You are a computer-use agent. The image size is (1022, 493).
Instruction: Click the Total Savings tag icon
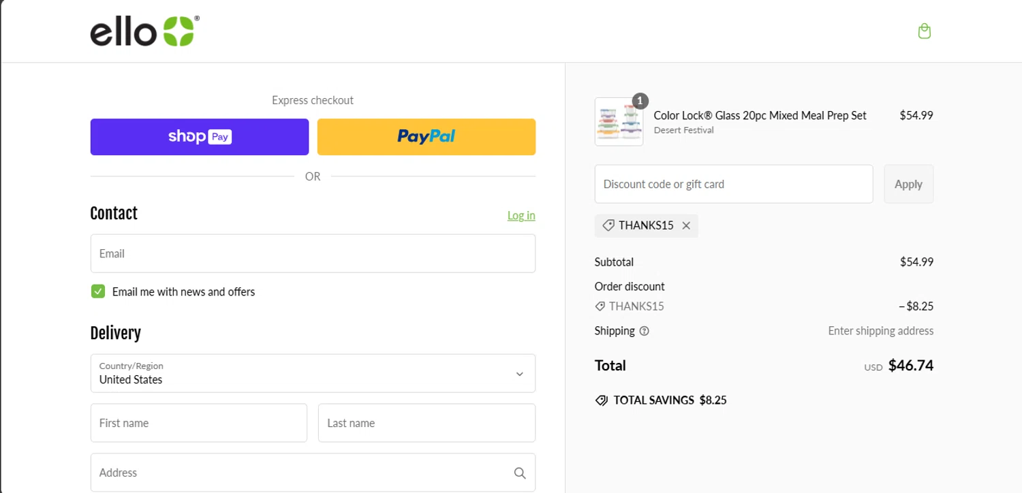(602, 400)
